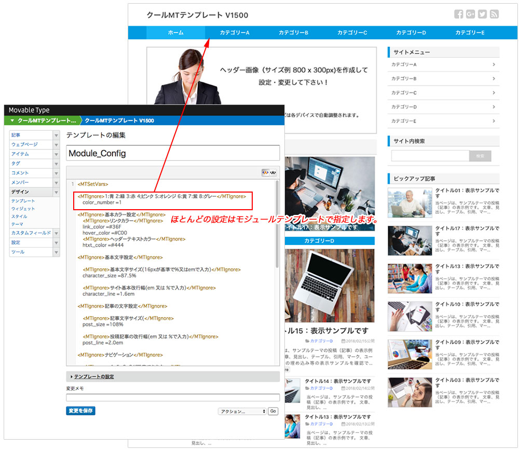Click the chevron on the カテゴリーE site menu row
This screenshot has height=449, width=519.
tap(494, 121)
